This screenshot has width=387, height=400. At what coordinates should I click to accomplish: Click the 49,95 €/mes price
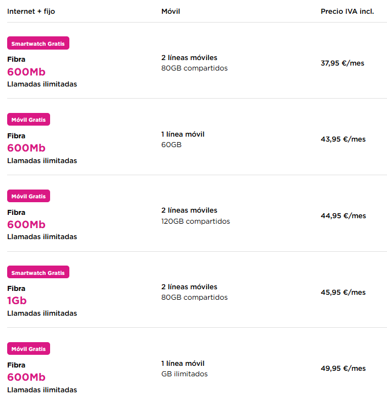pyautogui.click(x=343, y=369)
